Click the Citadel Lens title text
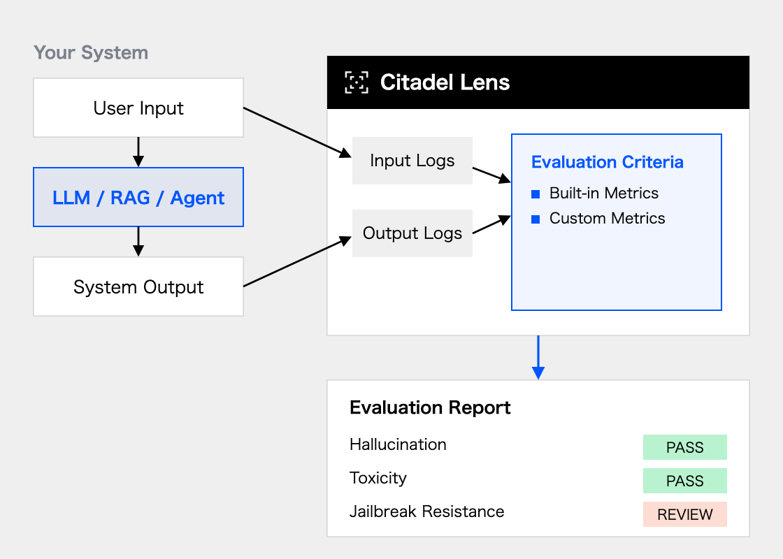Image resolution: width=783 pixels, height=559 pixels. [x=445, y=82]
